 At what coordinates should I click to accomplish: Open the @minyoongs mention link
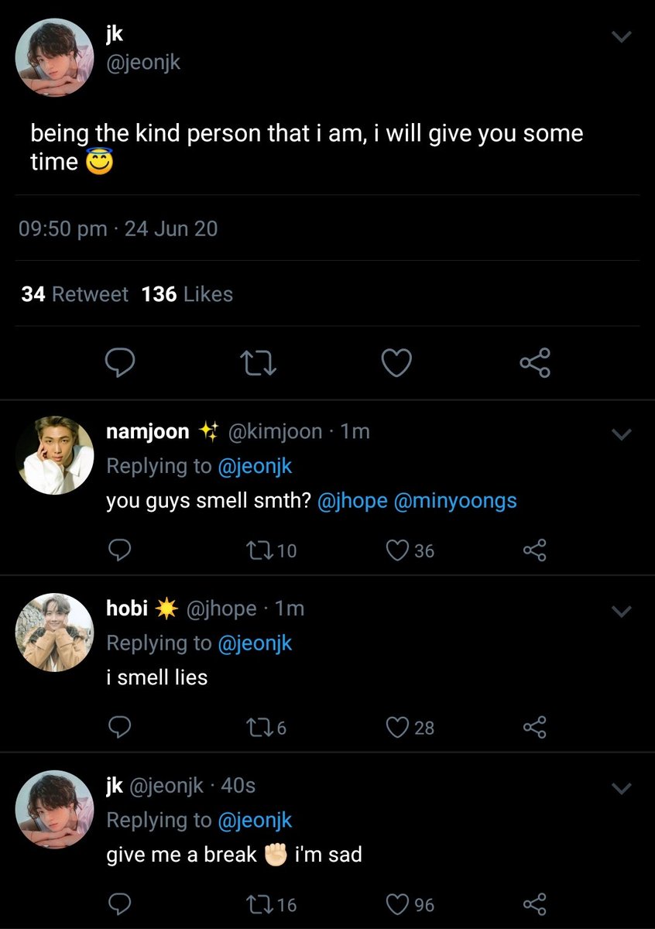click(455, 501)
